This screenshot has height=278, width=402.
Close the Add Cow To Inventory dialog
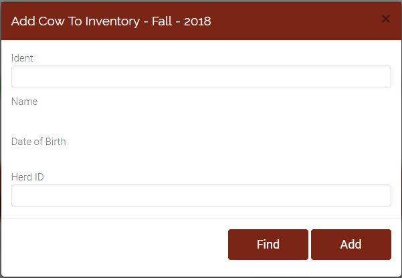(385, 19)
